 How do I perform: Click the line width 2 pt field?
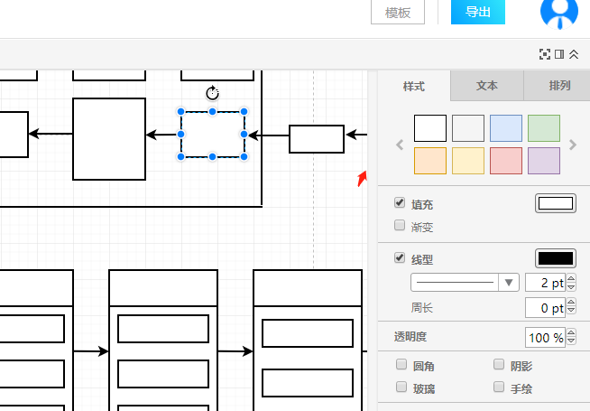(545, 283)
